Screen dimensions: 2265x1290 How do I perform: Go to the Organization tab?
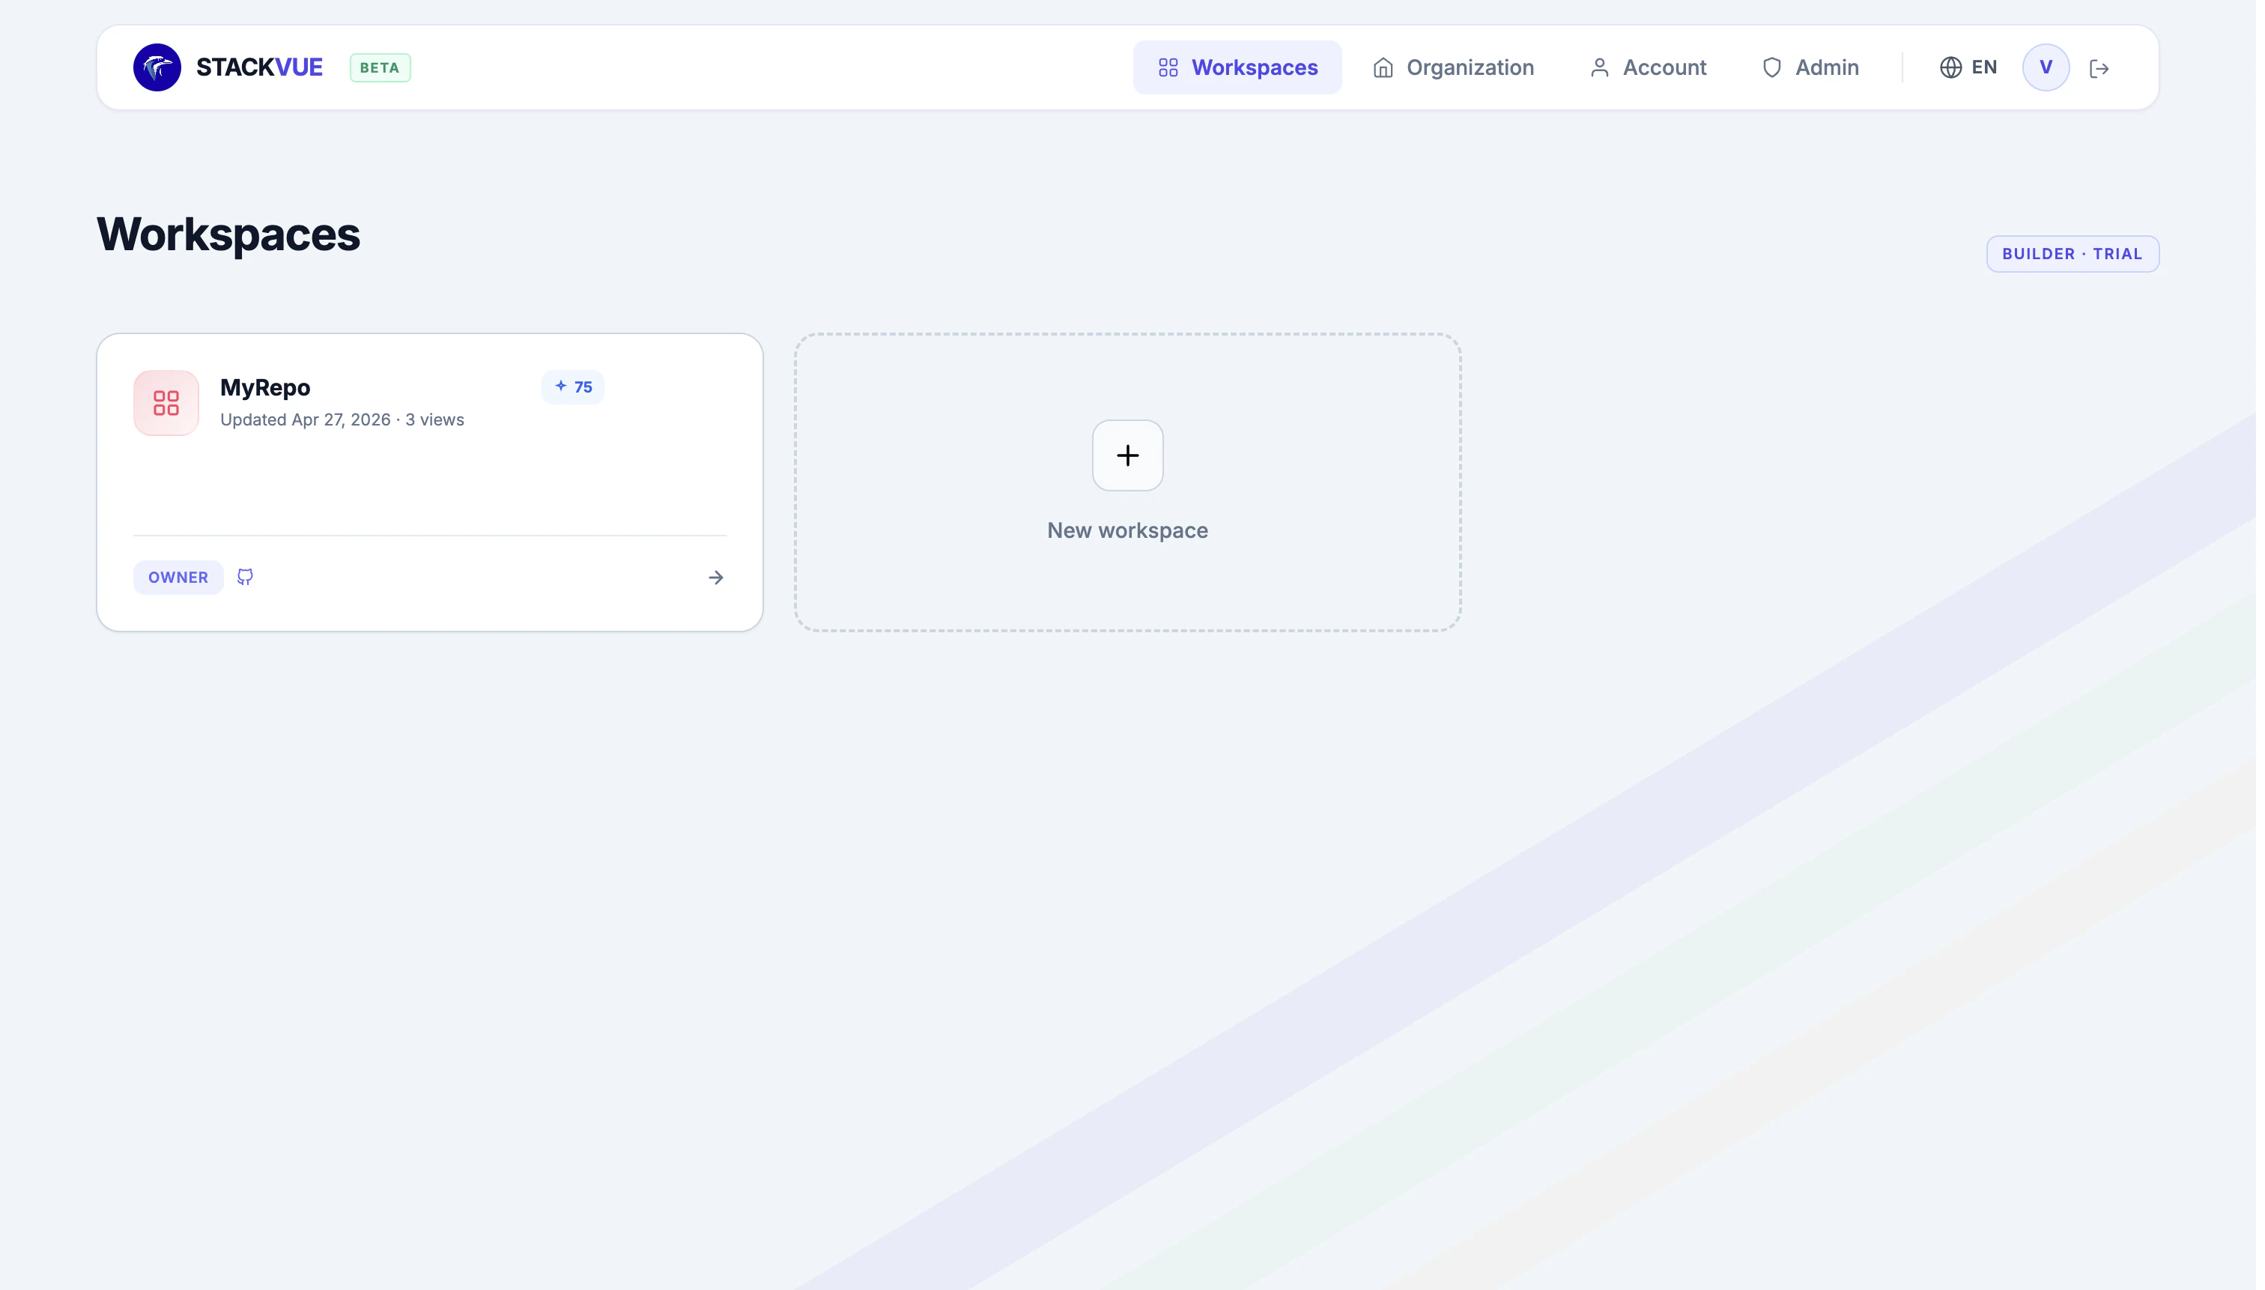(1453, 67)
